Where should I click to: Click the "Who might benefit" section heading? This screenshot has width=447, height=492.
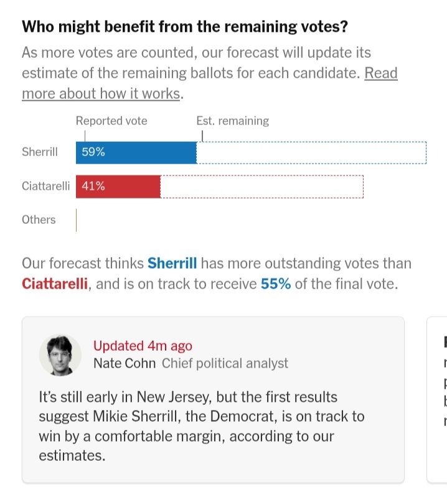185,27
